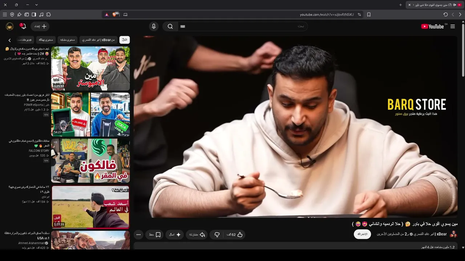The height and width of the screenshot is (261, 465).
Task: Open the Brave Shields lion icon
Action: [x=116, y=14]
